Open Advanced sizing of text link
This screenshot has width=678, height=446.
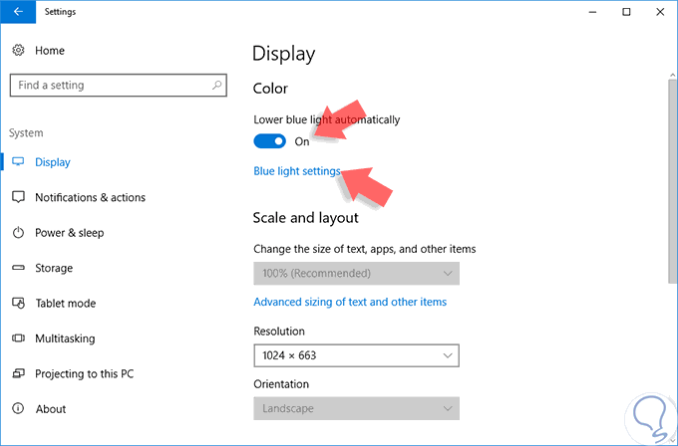350,302
